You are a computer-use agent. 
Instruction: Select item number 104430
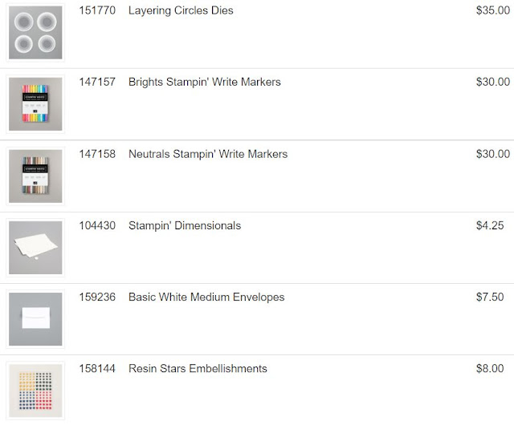pos(97,225)
